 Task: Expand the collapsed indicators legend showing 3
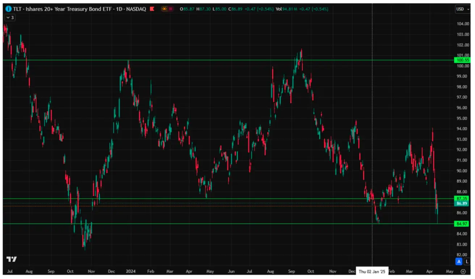(x=10, y=17)
